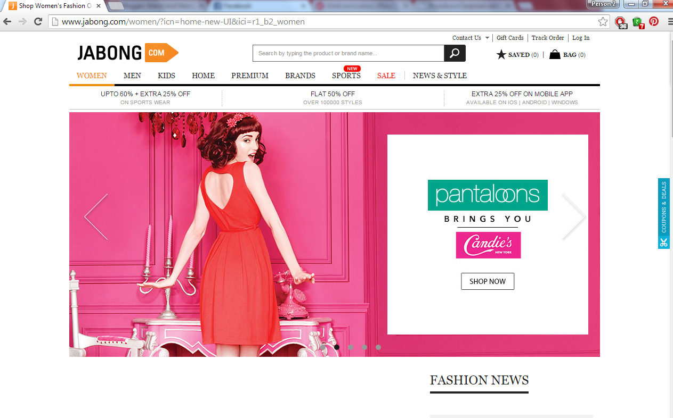The height and width of the screenshot is (418, 673).
Task: Reload the page
Action: click(x=37, y=22)
